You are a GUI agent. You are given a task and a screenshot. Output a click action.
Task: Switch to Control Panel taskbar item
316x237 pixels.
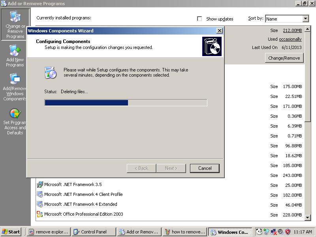tap(94, 232)
